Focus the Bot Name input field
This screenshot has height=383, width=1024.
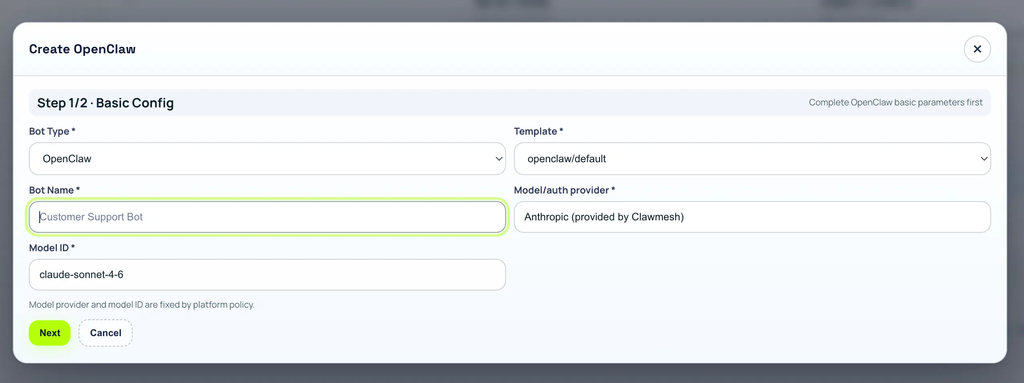click(267, 217)
